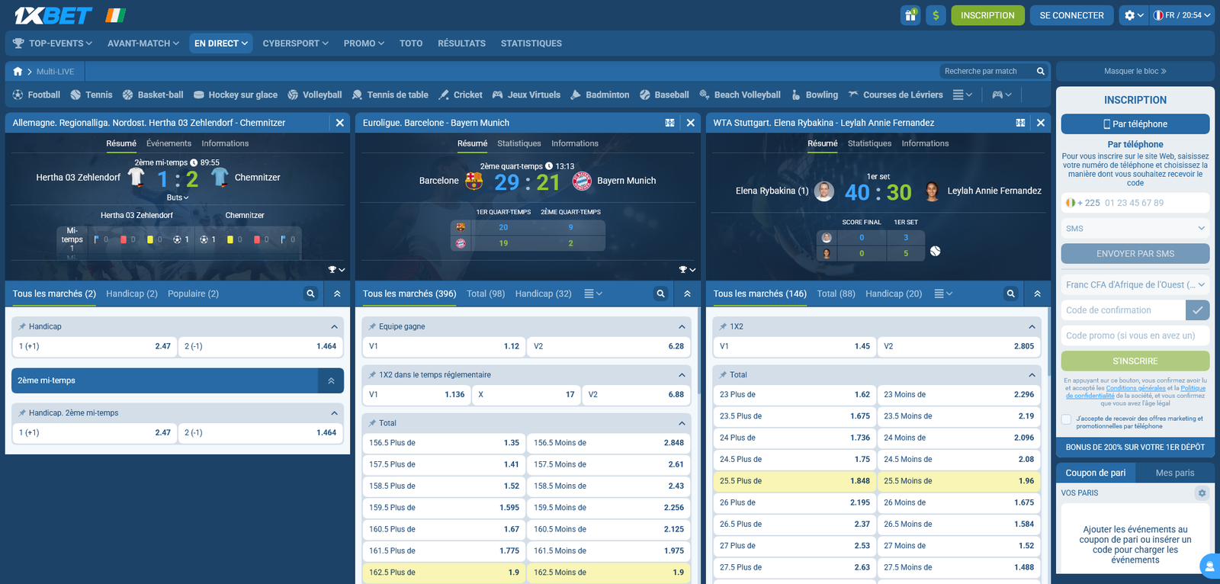The image size is (1220, 584).
Task: Confirm the code with checkmark button
Action: (x=1198, y=310)
